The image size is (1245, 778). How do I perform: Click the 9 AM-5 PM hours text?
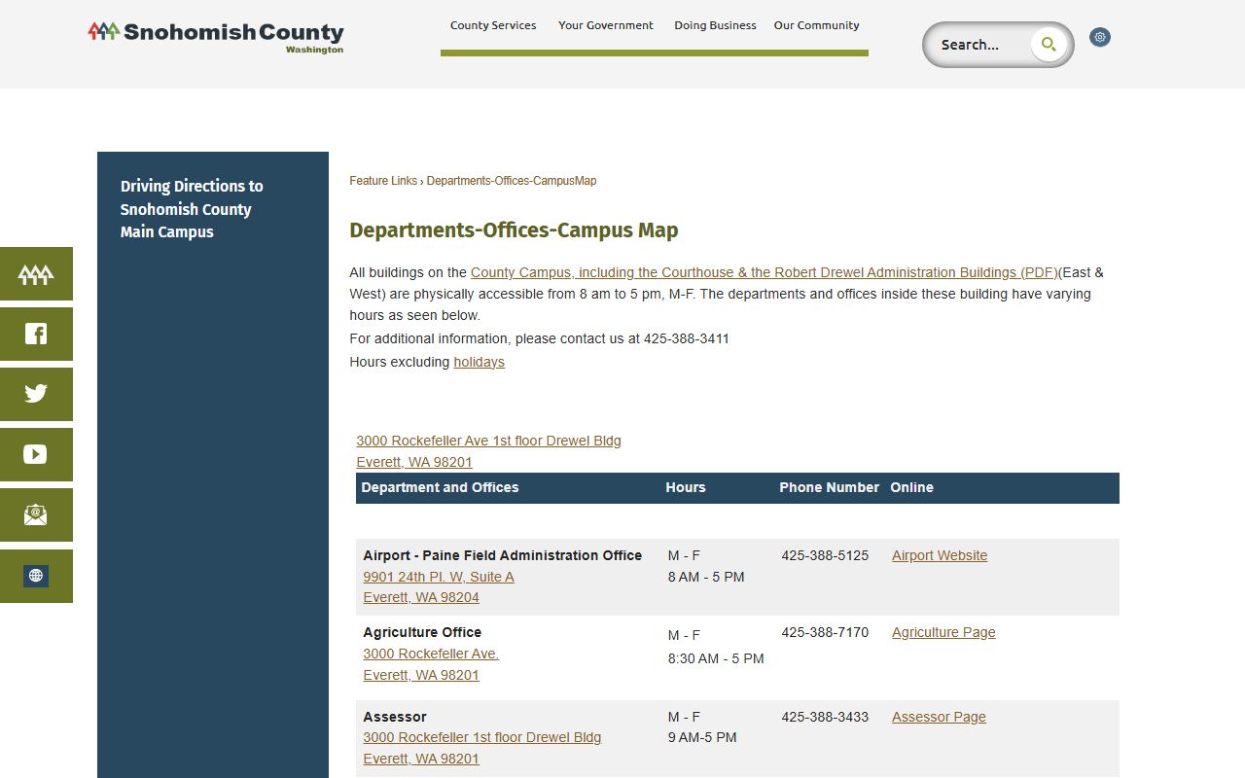pos(702,737)
